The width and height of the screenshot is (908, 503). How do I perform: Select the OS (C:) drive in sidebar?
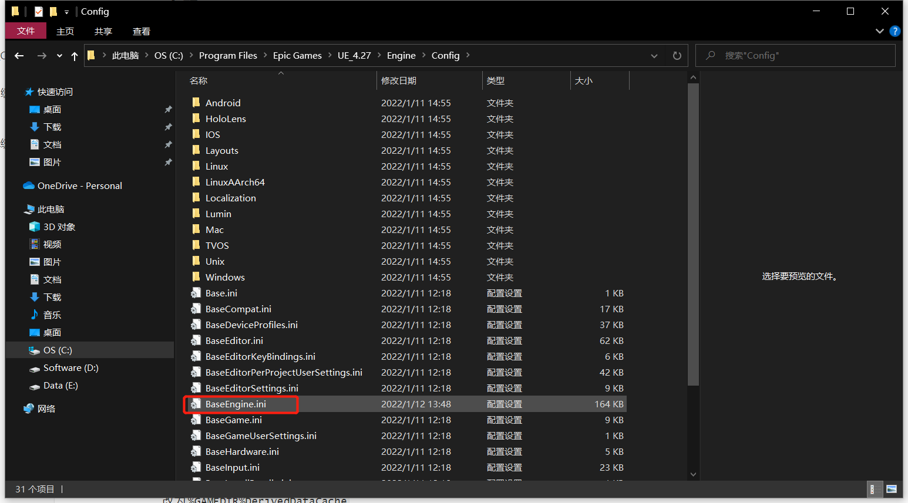pyautogui.click(x=58, y=350)
